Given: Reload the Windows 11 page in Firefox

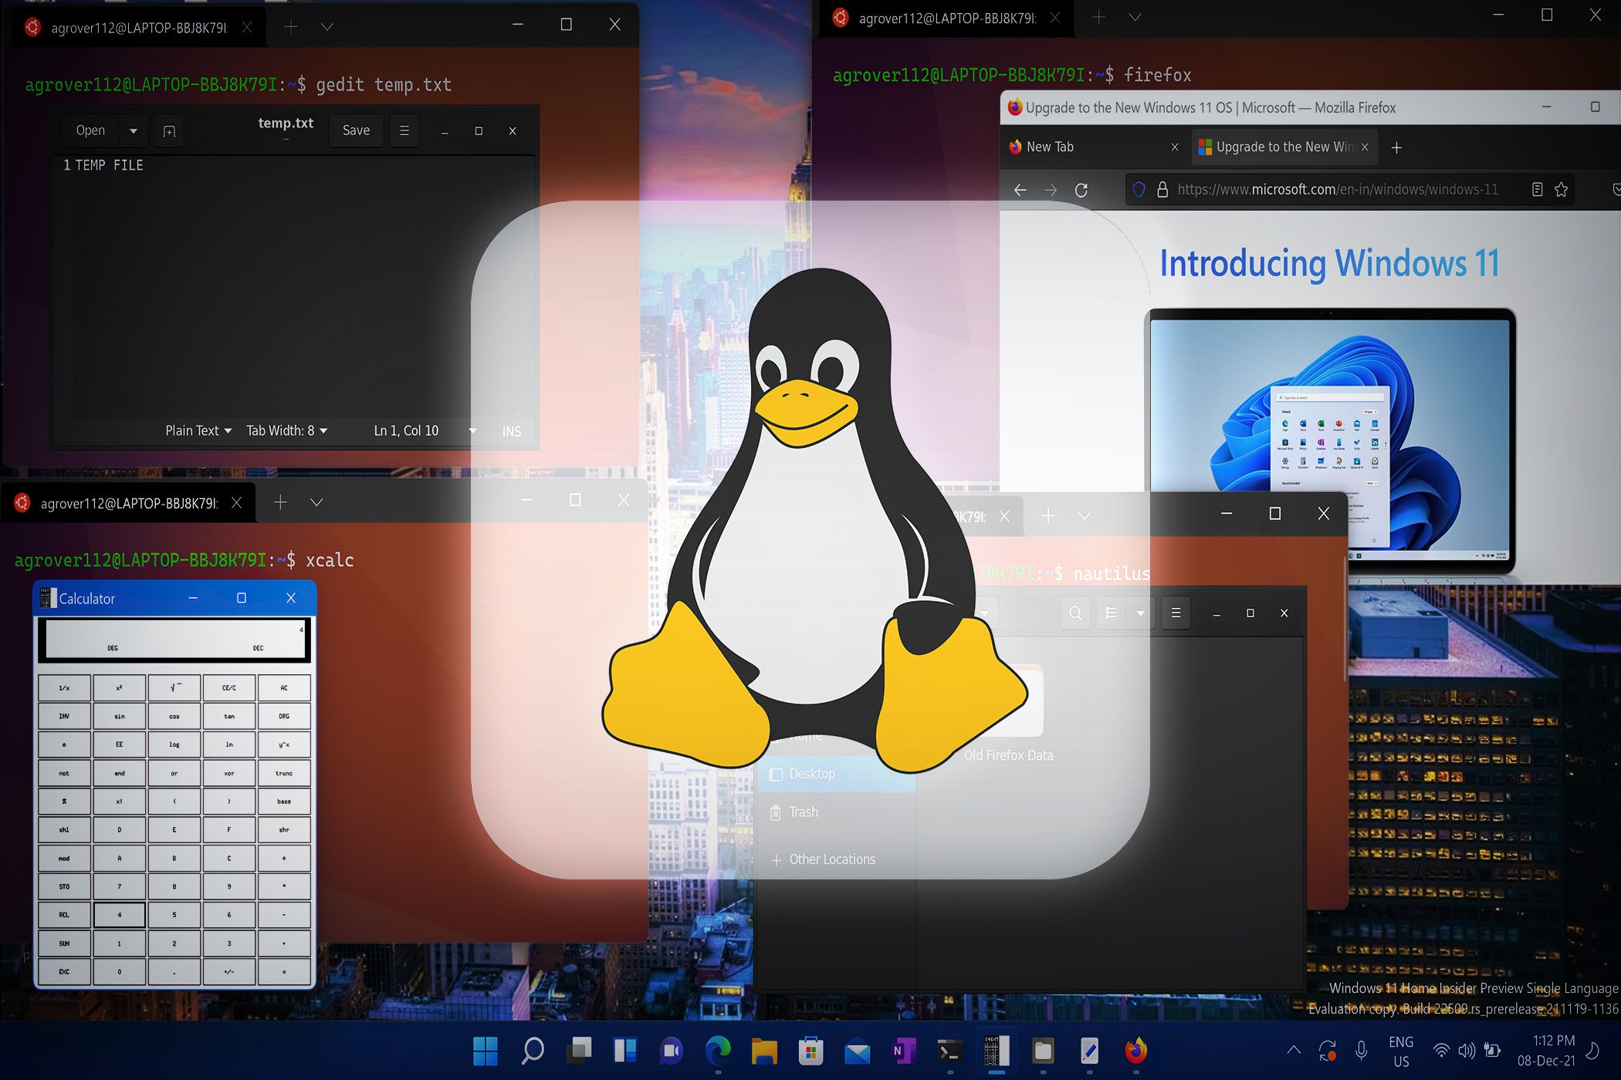Looking at the screenshot, I should coord(1082,189).
